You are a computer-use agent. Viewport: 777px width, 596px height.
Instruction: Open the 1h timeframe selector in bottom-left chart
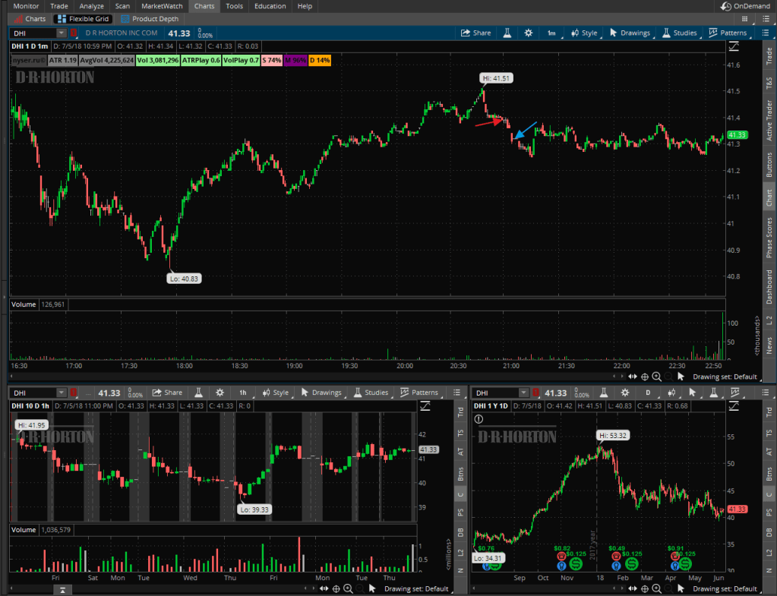pyautogui.click(x=242, y=393)
